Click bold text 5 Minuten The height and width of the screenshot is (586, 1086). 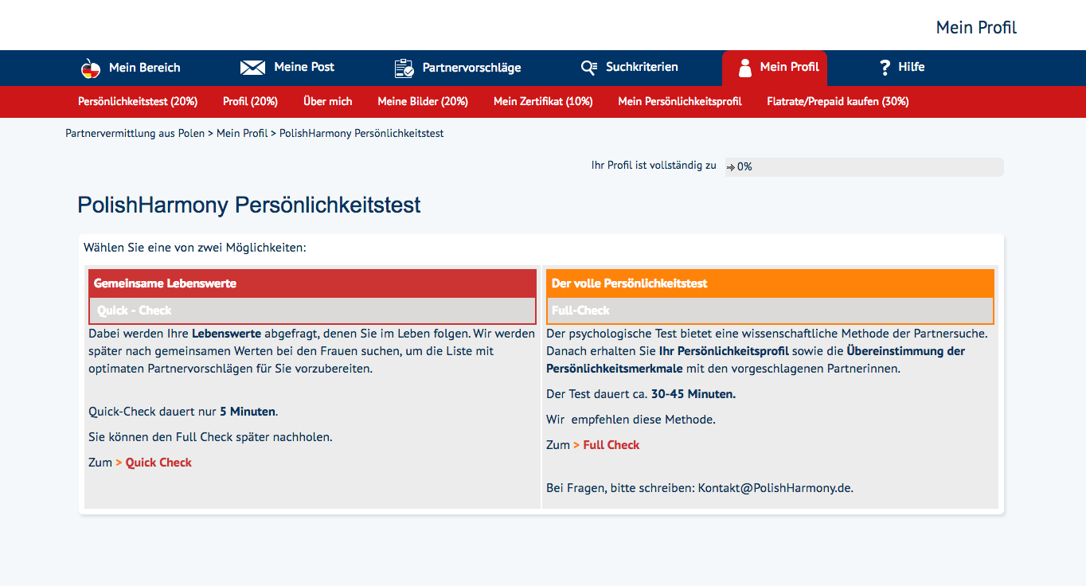tap(248, 412)
